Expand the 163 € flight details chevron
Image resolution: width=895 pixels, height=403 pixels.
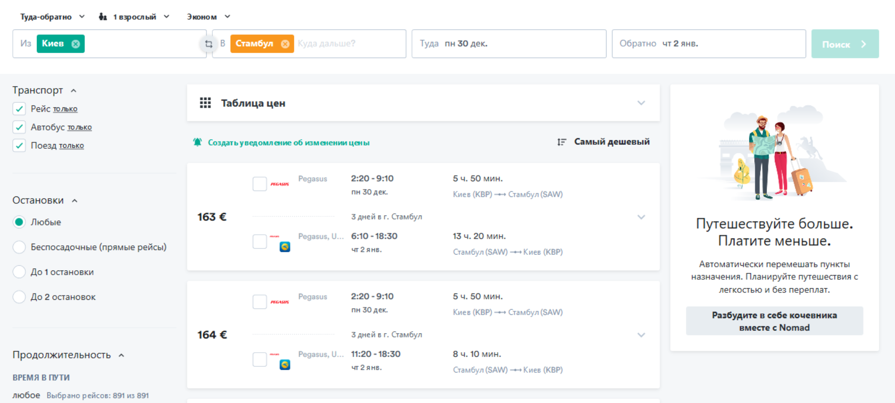pos(641,217)
